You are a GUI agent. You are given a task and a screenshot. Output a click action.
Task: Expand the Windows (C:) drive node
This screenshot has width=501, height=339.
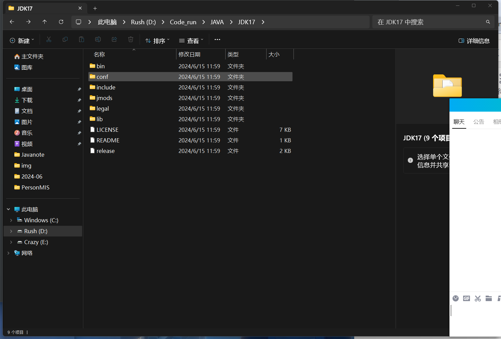[11, 220]
